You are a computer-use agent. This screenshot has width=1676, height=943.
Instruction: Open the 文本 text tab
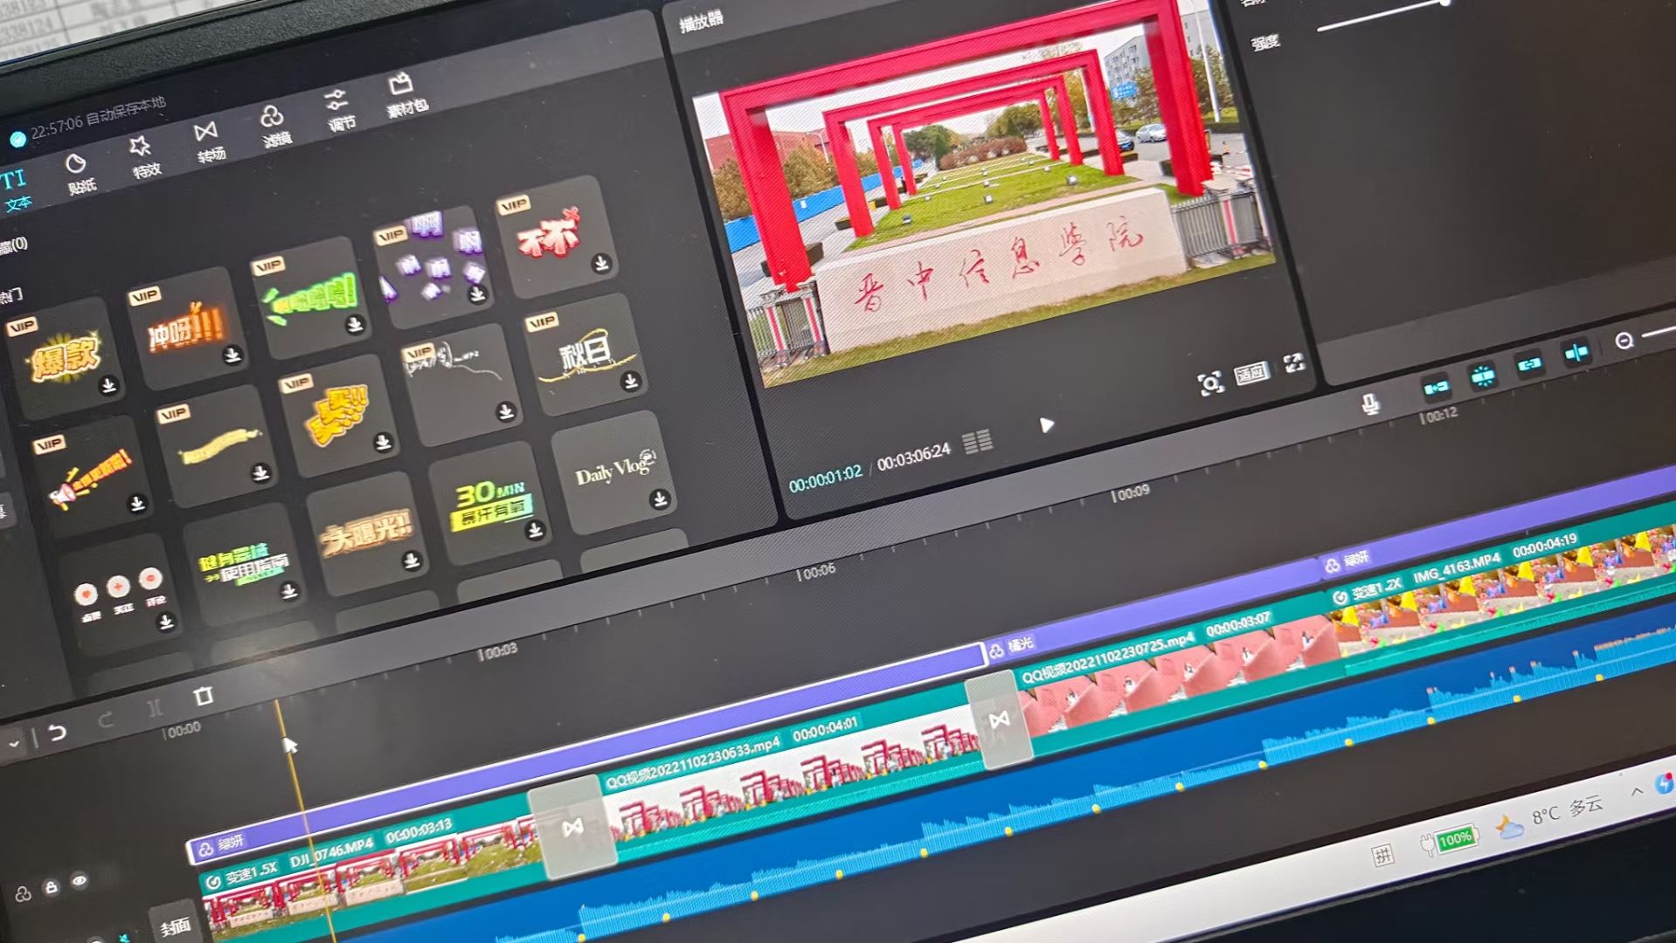coord(16,190)
